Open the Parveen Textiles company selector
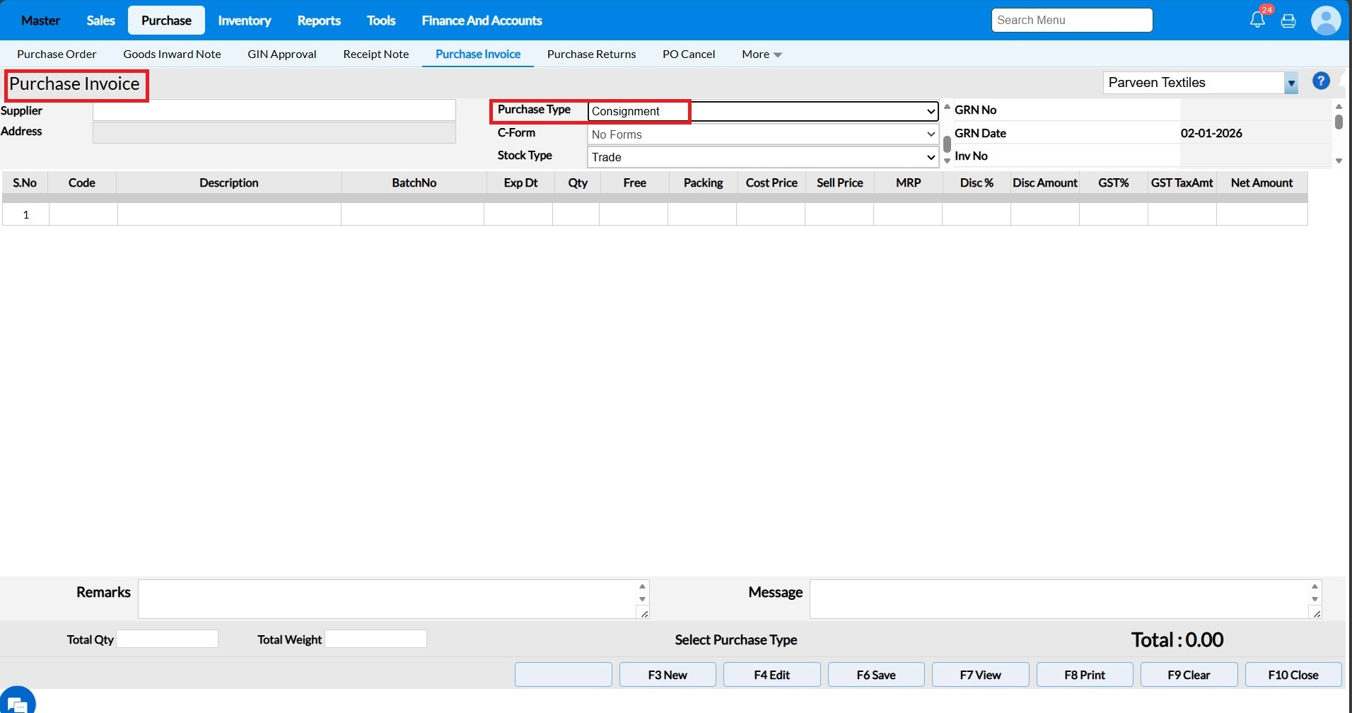The height and width of the screenshot is (713, 1352). tap(1199, 83)
